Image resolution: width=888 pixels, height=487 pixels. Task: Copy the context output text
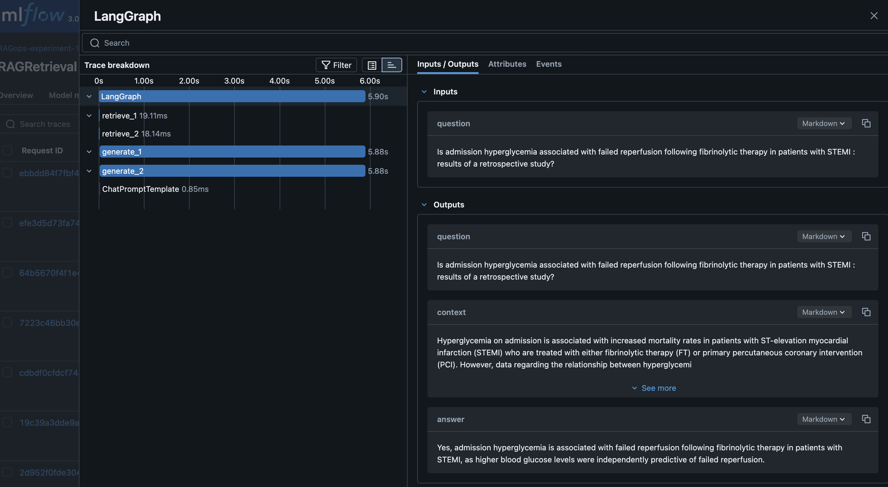coord(866,312)
